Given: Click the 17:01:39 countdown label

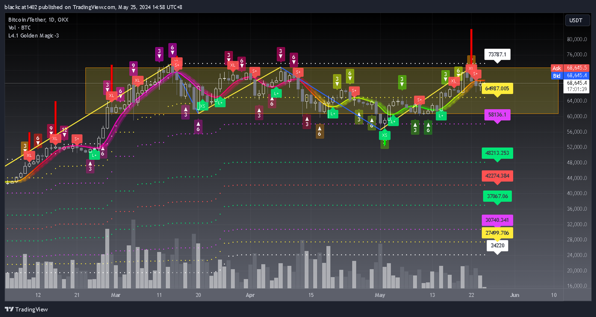Looking at the screenshot, I should (x=577, y=89).
